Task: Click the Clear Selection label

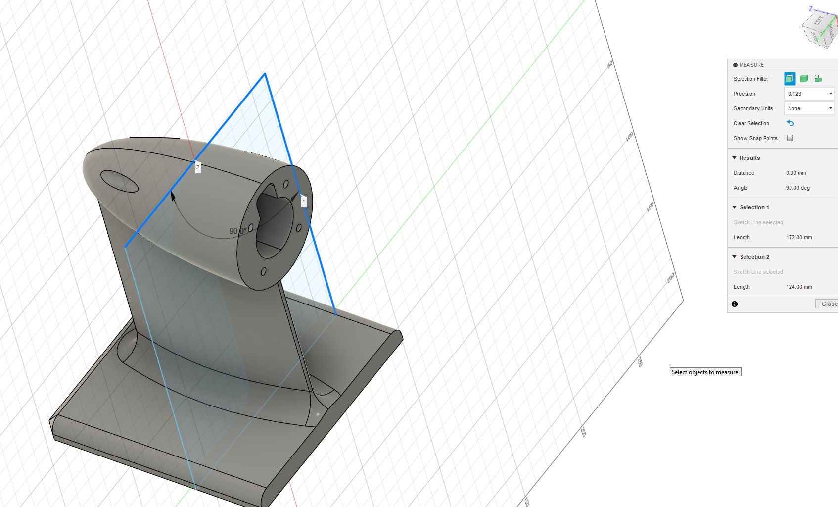Action: [x=751, y=123]
